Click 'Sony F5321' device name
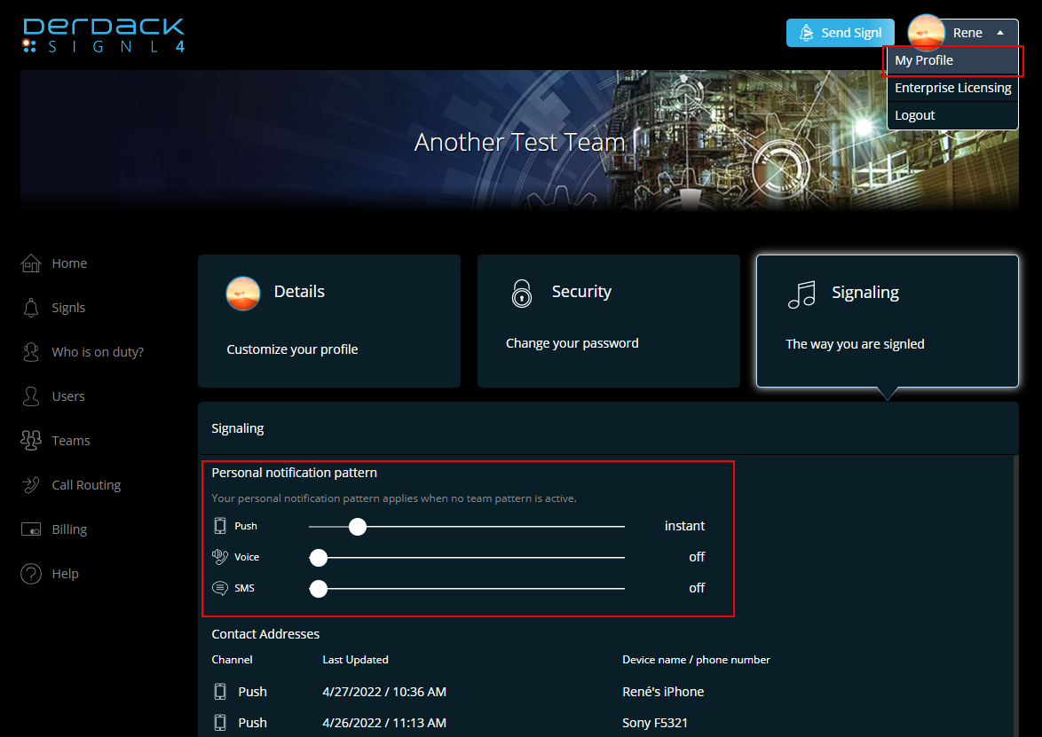Screen dimensions: 1042x737 pyautogui.click(x=654, y=723)
